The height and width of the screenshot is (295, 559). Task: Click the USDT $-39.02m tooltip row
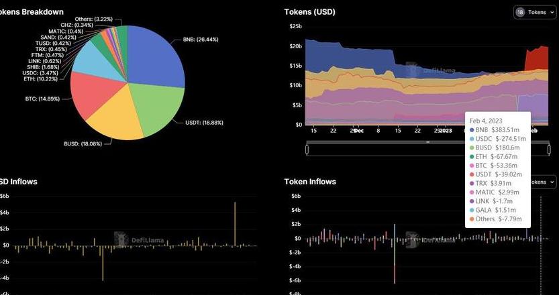click(x=496, y=174)
